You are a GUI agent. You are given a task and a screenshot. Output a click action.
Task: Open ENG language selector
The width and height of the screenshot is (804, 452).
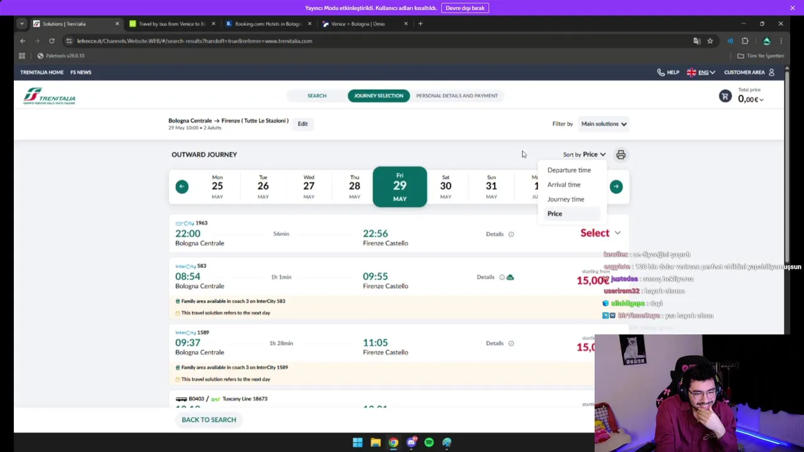click(x=701, y=72)
